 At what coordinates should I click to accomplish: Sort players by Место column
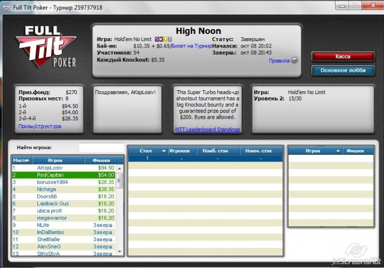click(22, 160)
